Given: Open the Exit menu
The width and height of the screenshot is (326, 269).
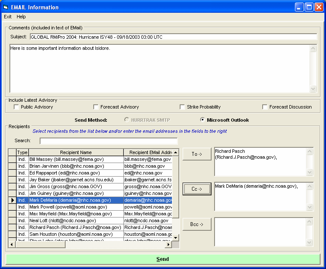Looking at the screenshot, I should pos(8,17).
